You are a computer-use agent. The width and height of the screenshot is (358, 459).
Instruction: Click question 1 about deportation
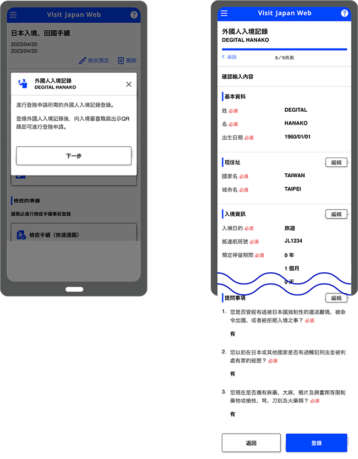coord(288,316)
